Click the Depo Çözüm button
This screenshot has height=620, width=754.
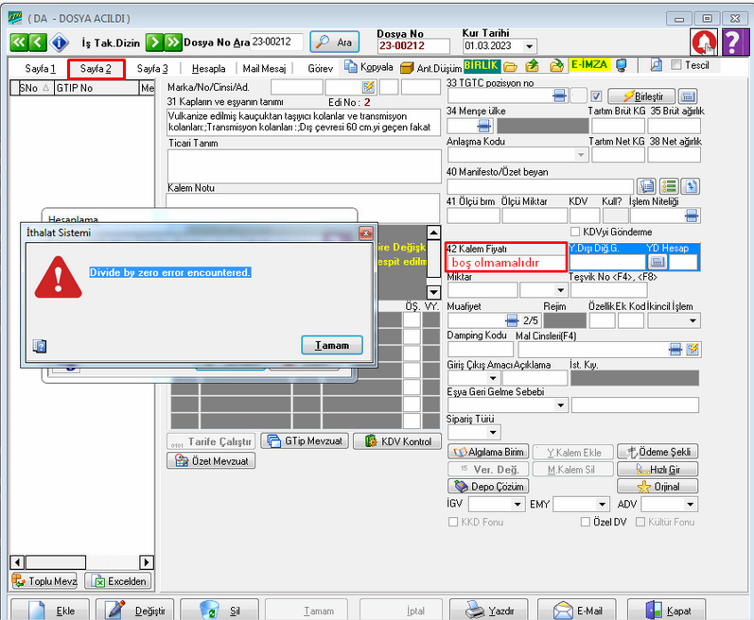tap(488, 487)
